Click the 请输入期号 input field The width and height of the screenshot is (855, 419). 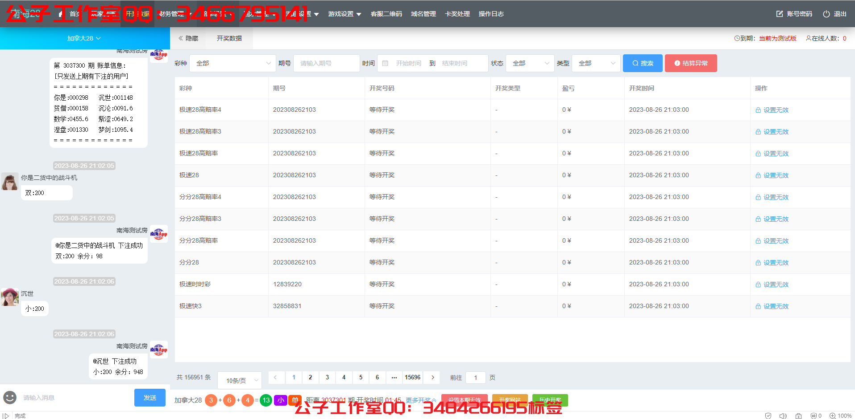[327, 63]
